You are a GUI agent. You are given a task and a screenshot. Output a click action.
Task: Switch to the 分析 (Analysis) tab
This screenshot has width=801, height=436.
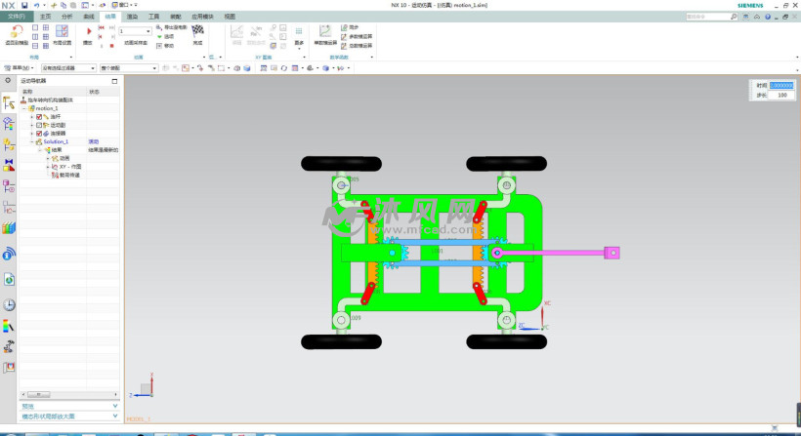[67, 17]
